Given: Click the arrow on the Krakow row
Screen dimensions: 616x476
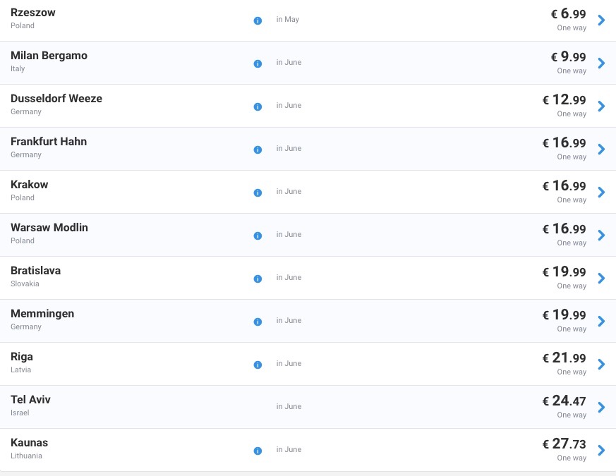Looking at the screenshot, I should pyautogui.click(x=601, y=192).
